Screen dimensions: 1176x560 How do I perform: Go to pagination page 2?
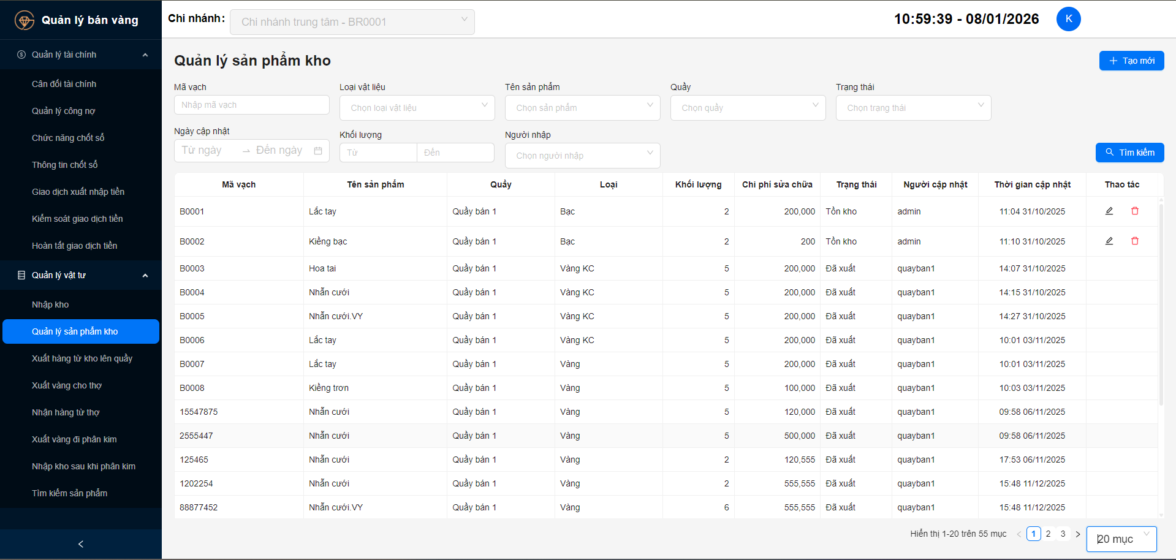click(1048, 534)
